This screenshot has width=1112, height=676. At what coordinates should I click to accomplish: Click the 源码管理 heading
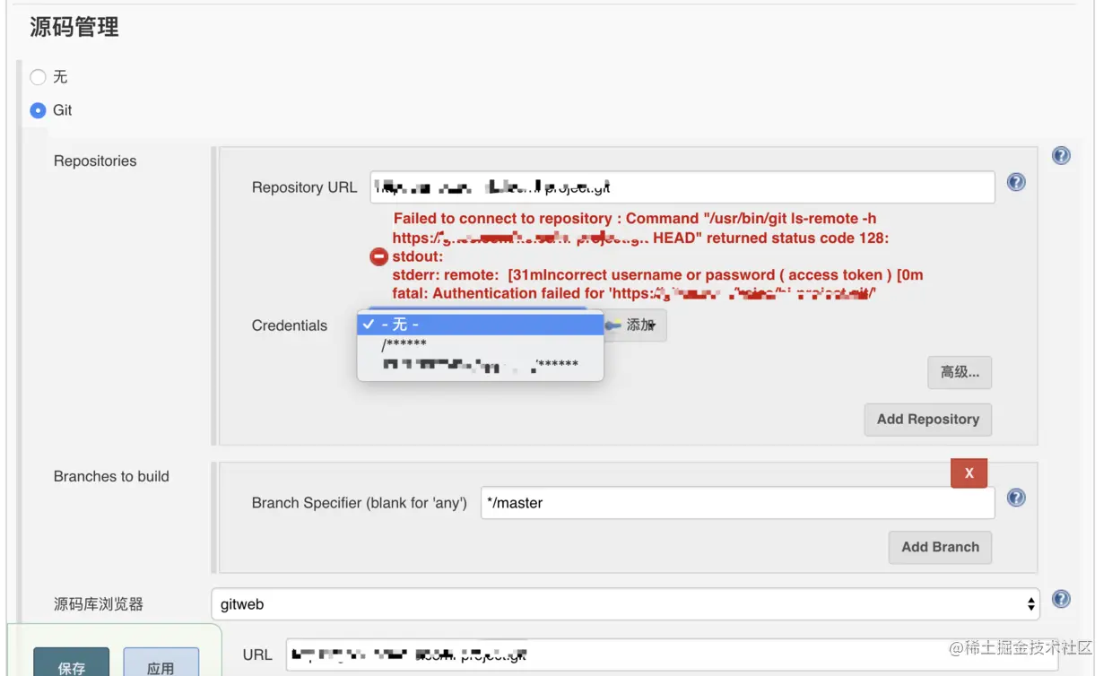[74, 27]
